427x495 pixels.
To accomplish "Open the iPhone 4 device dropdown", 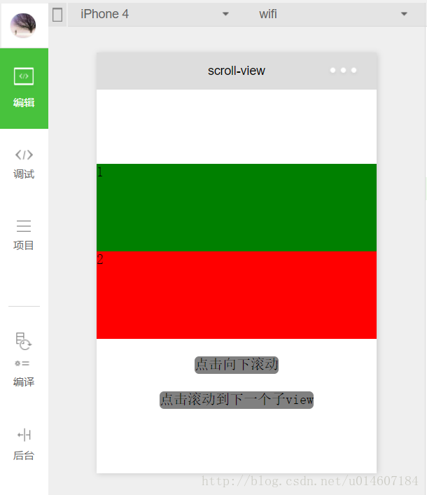I will point(154,14).
